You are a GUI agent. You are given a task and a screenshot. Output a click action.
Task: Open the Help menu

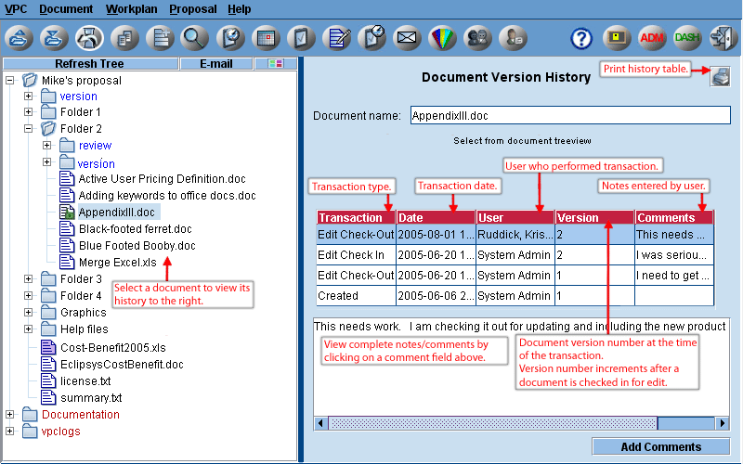[x=240, y=9]
